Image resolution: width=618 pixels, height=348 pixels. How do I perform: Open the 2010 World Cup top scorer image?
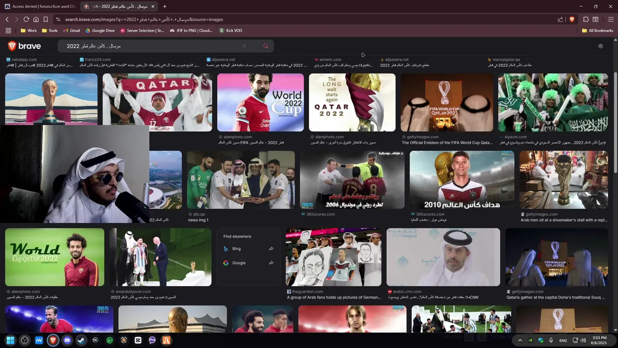(462, 180)
